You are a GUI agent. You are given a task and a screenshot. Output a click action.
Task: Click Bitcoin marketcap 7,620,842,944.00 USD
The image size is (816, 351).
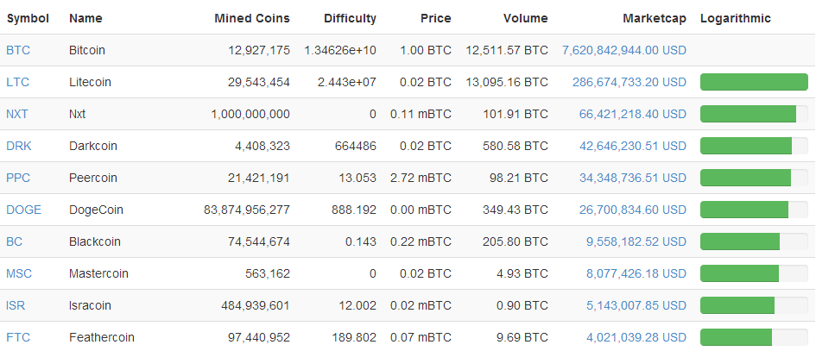pyautogui.click(x=624, y=50)
